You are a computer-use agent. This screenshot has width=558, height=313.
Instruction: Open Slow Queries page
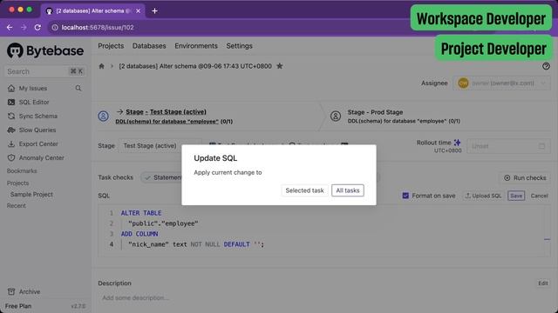(x=37, y=130)
